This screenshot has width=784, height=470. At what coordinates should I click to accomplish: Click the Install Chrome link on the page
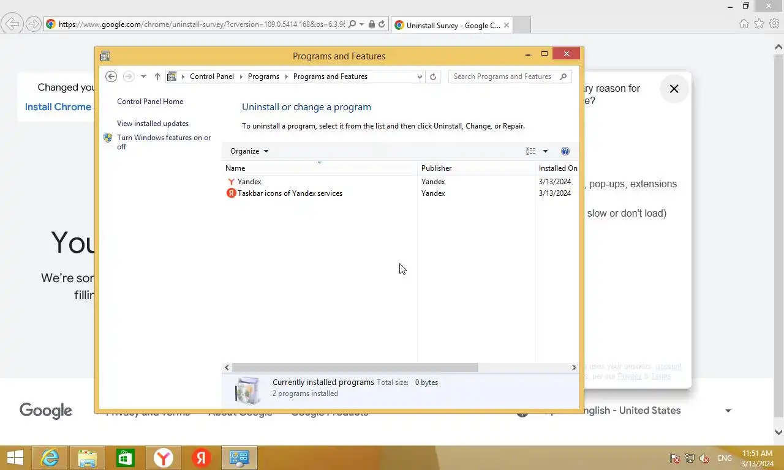coord(58,106)
